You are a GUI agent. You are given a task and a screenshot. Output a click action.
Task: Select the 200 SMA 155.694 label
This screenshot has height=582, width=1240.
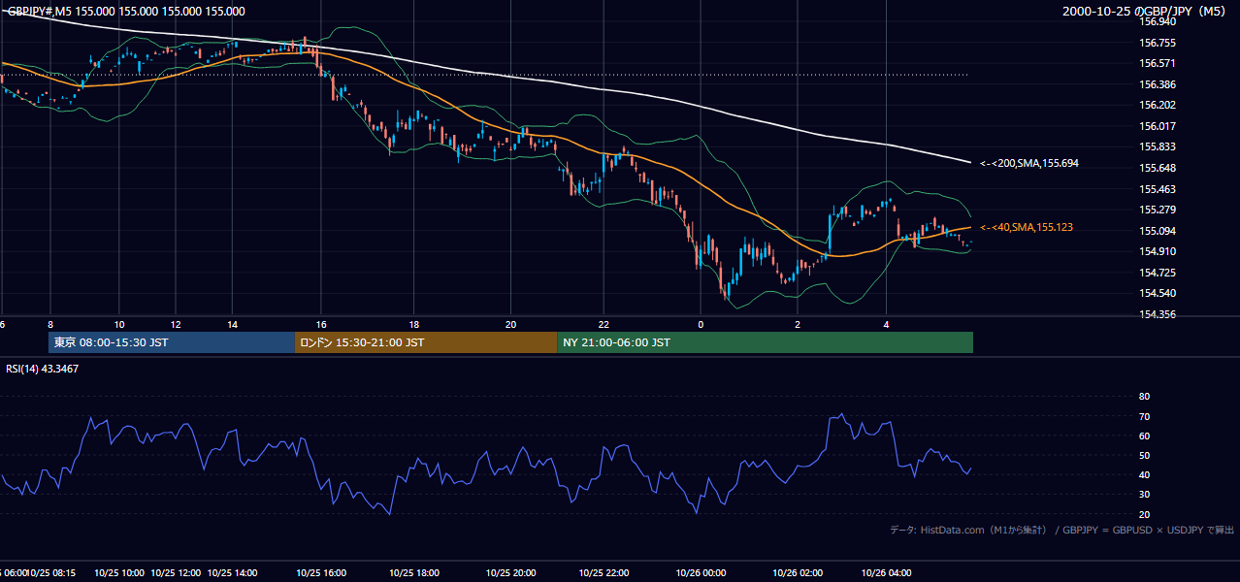(1029, 164)
